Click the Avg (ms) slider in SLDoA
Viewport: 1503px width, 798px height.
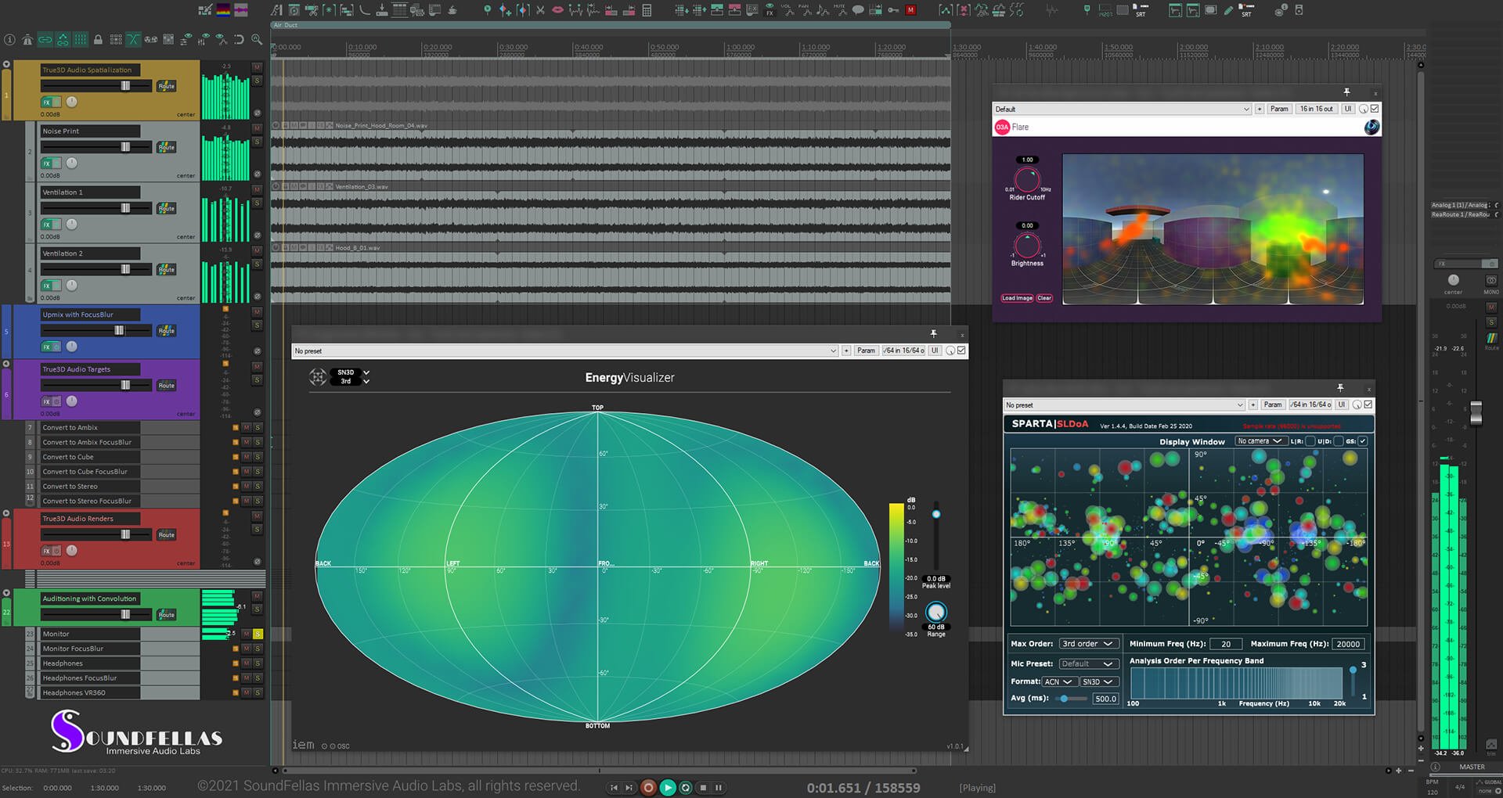[1065, 699]
